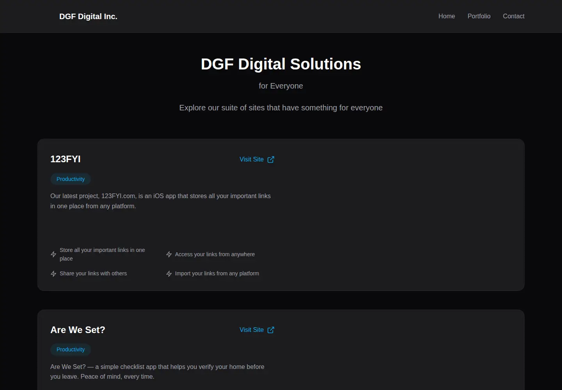Click 'Access your links from anywhere' feature text
This screenshot has width=562, height=390.
[215, 254]
